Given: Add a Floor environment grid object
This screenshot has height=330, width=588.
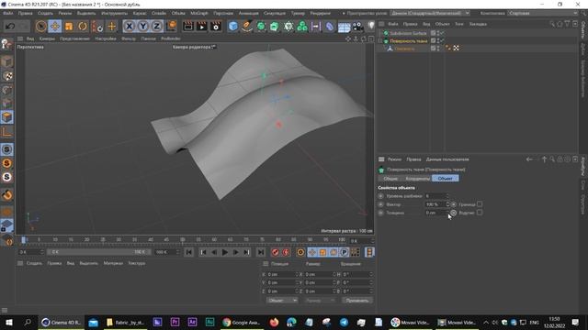Looking at the screenshot, I should [344, 27].
